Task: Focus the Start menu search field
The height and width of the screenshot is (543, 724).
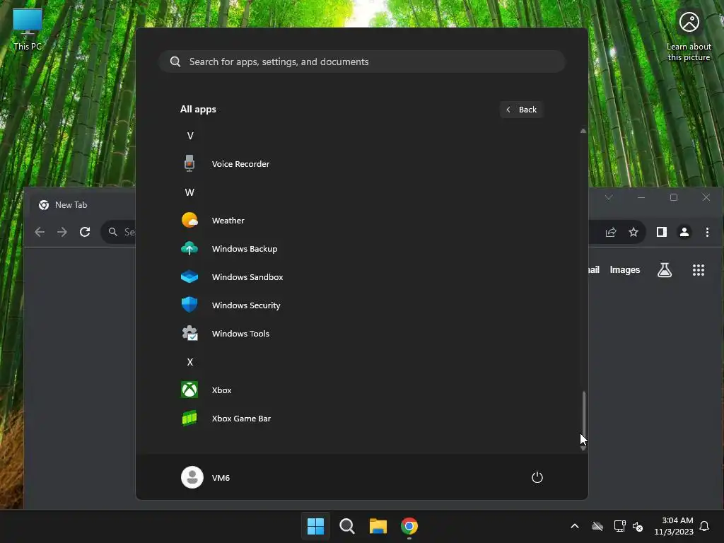Action: pos(362,62)
